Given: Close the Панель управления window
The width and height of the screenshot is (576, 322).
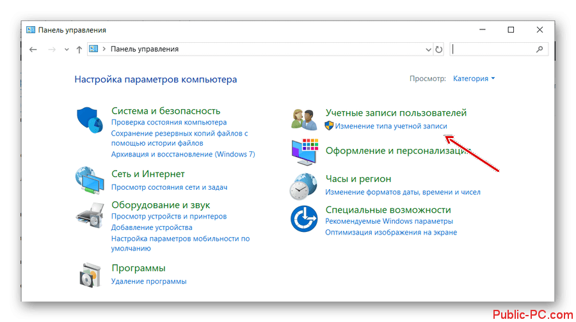Looking at the screenshot, I should (540, 29).
